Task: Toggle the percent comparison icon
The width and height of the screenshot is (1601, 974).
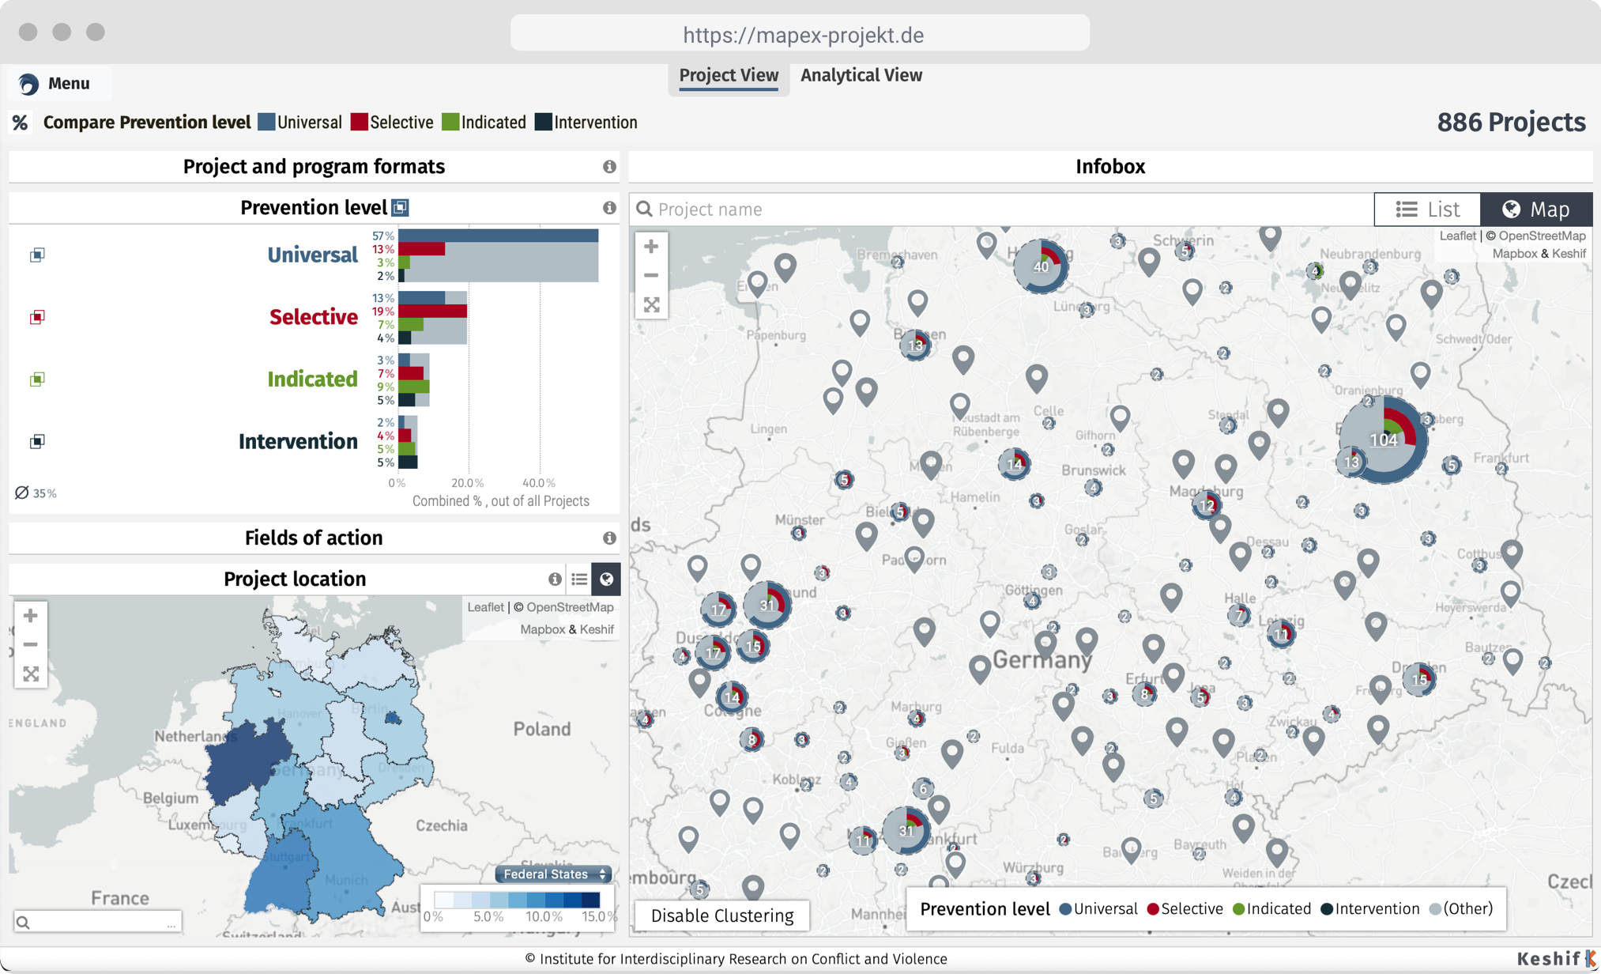Action: [20, 123]
